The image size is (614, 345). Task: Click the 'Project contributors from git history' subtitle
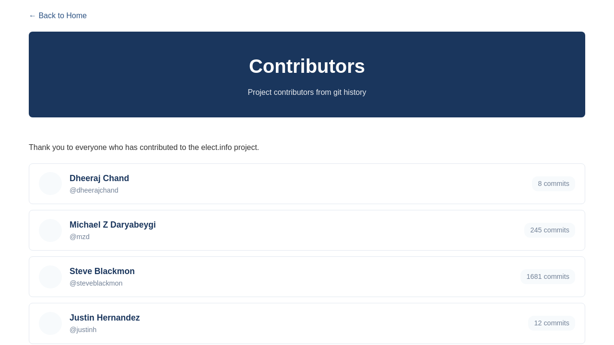click(x=307, y=92)
